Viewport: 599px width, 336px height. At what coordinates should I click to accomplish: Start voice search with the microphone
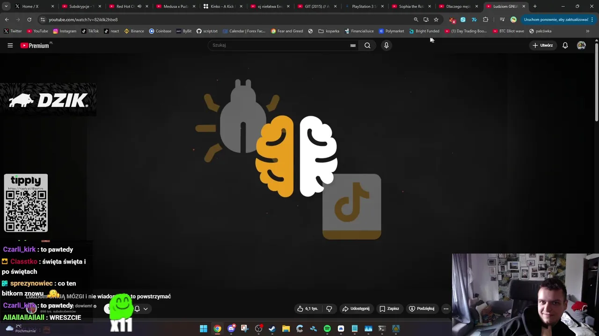386,45
